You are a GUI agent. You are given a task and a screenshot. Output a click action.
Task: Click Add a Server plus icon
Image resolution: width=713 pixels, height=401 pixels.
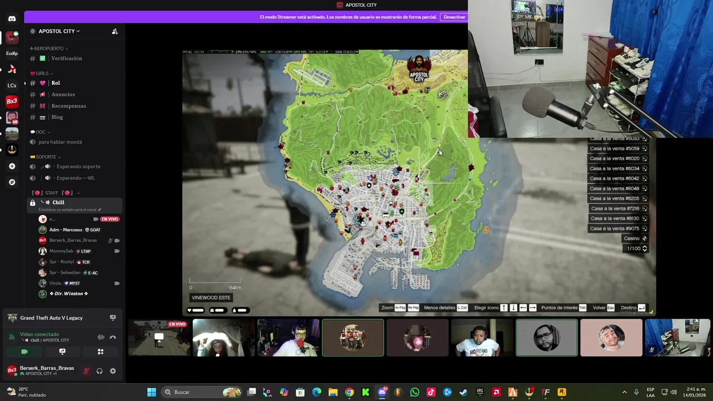tap(12, 166)
